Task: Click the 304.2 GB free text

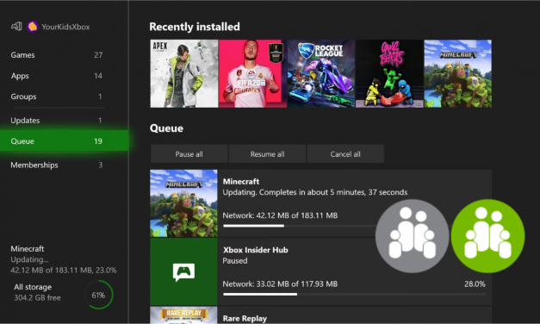Action: (37, 297)
